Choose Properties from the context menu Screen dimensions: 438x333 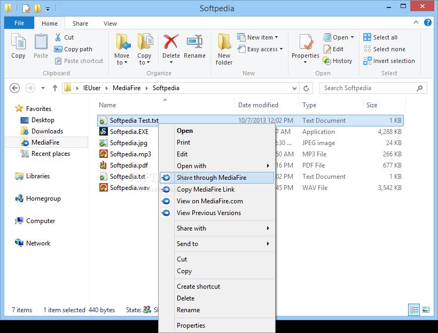217,326
